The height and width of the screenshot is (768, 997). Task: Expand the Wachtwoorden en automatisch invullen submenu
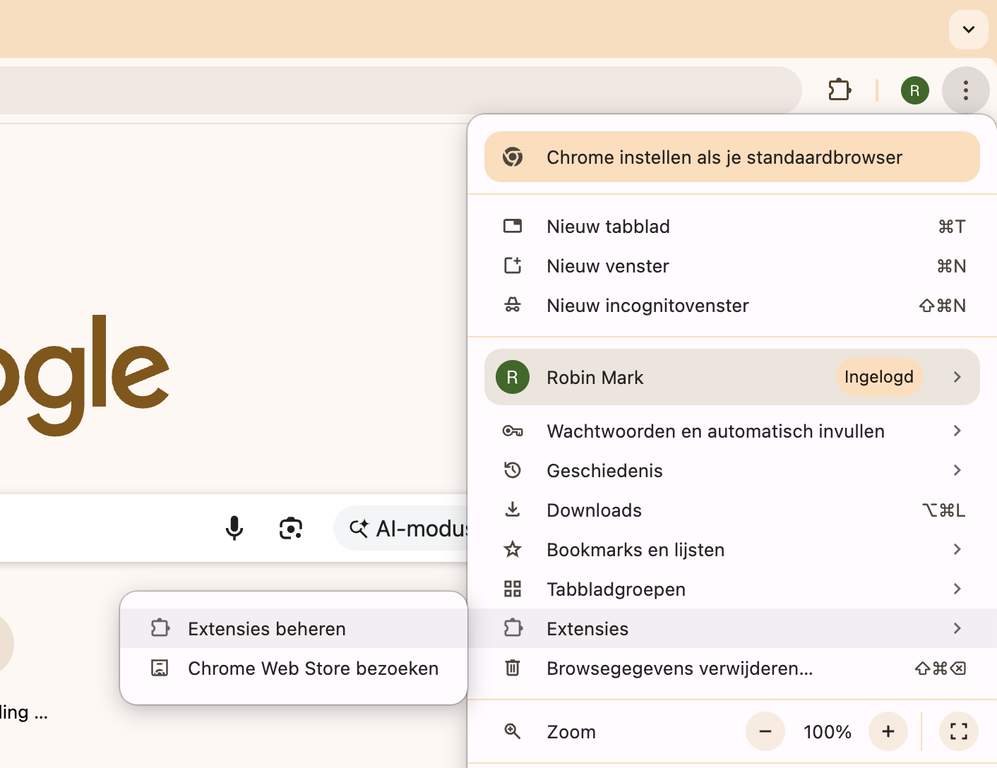[957, 431]
